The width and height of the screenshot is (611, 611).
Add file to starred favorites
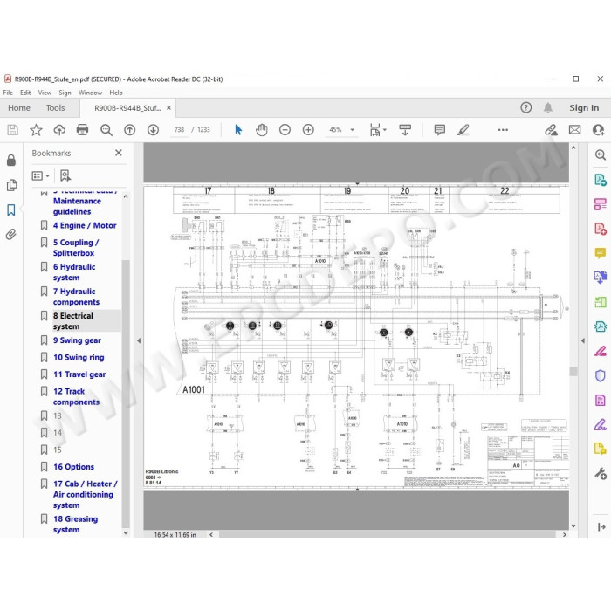click(36, 130)
